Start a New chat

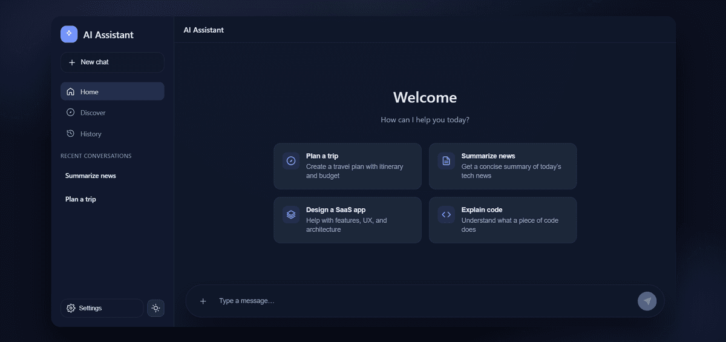pyautogui.click(x=112, y=62)
